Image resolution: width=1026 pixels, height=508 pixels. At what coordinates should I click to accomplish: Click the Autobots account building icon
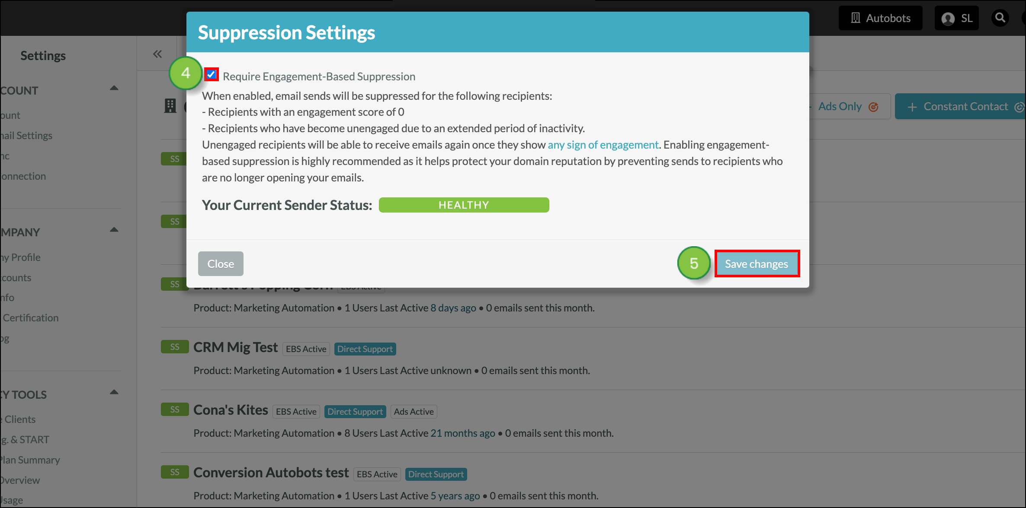coord(855,18)
